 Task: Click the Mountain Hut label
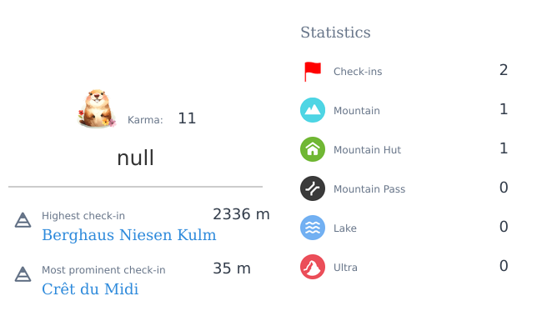pyautogui.click(x=367, y=149)
